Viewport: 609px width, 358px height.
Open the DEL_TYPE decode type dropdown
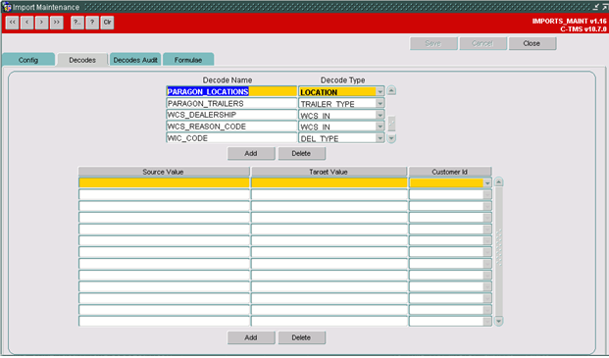(x=381, y=138)
